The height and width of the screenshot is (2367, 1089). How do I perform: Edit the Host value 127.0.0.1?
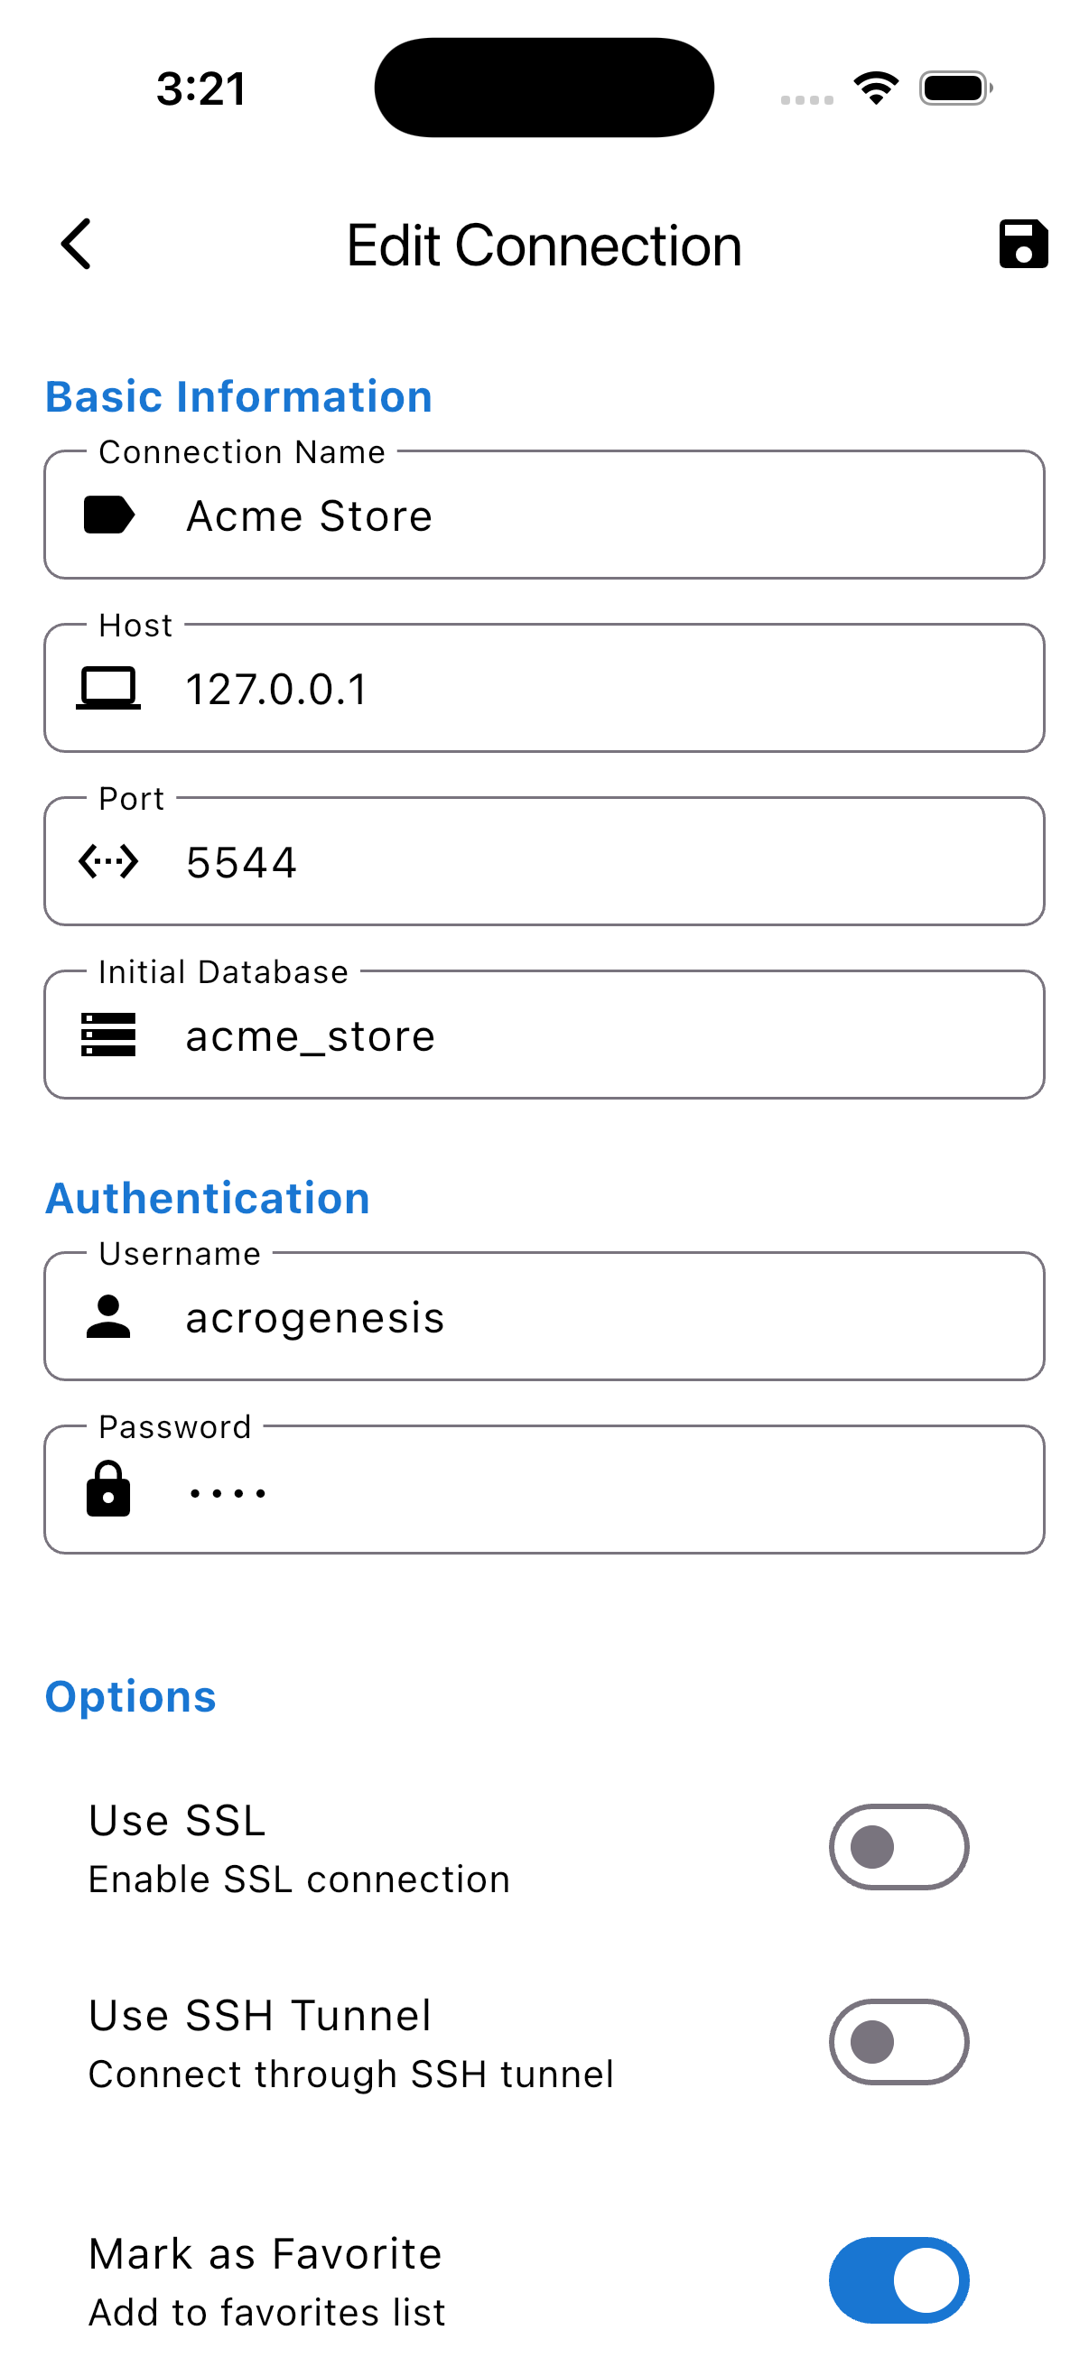click(544, 688)
